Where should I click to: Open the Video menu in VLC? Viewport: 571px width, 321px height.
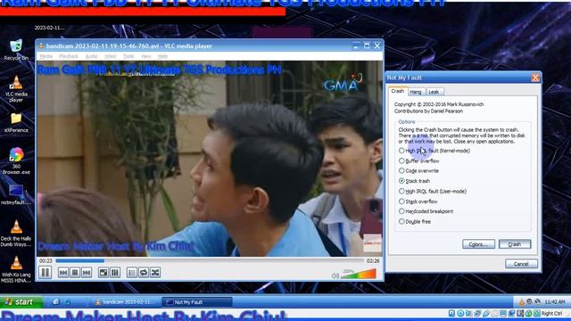pyautogui.click(x=111, y=56)
